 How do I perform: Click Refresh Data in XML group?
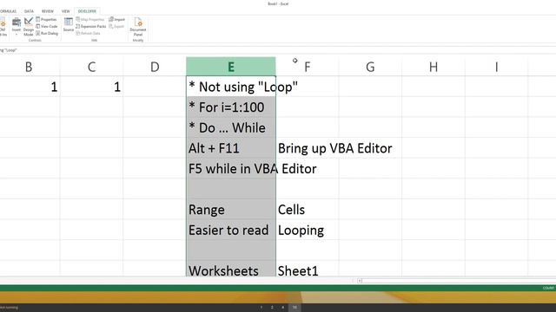tap(88, 33)
